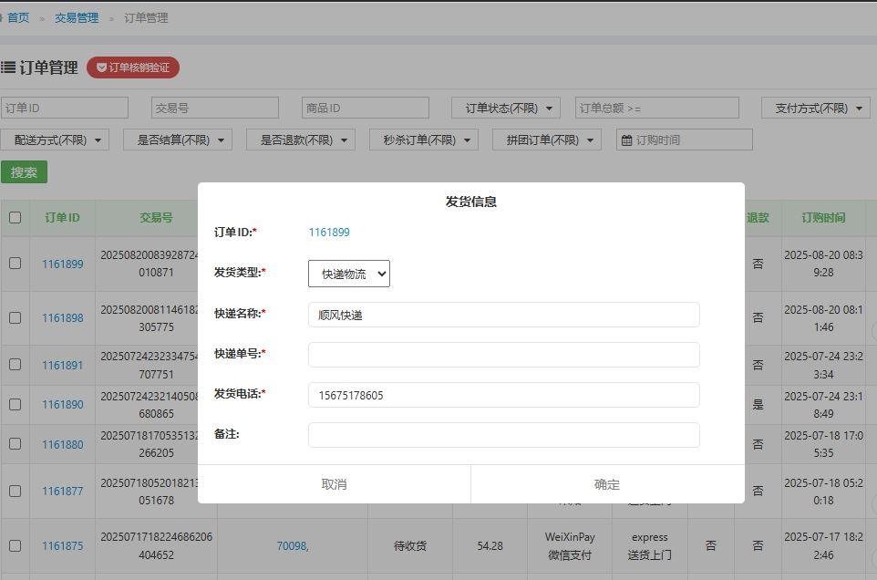Open order 1161891 link in table
The image size is (877, 580).
point(63,365)
